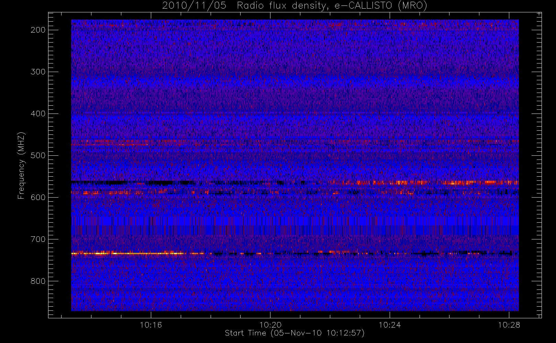Click the 10:20 time tick label
Viewport: 556px width, 343px height.
tap(270, 325)
